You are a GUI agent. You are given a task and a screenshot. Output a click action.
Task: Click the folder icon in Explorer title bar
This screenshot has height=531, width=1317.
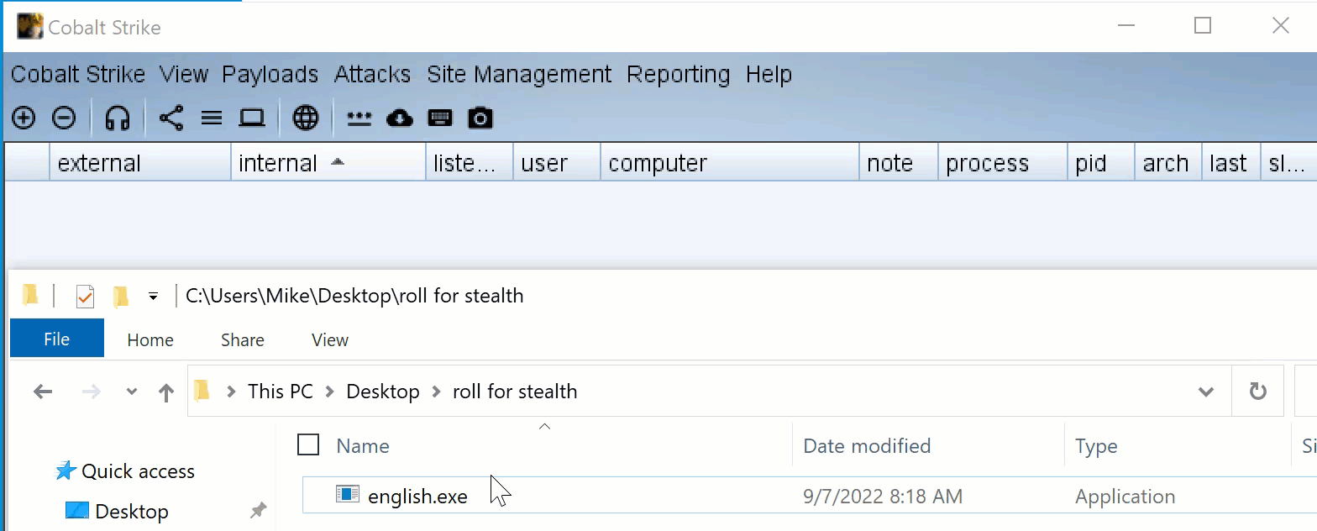coord(31,294)
